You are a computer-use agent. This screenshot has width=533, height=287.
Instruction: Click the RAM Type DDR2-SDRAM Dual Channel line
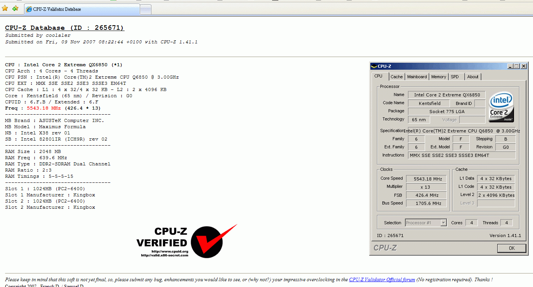58,164
